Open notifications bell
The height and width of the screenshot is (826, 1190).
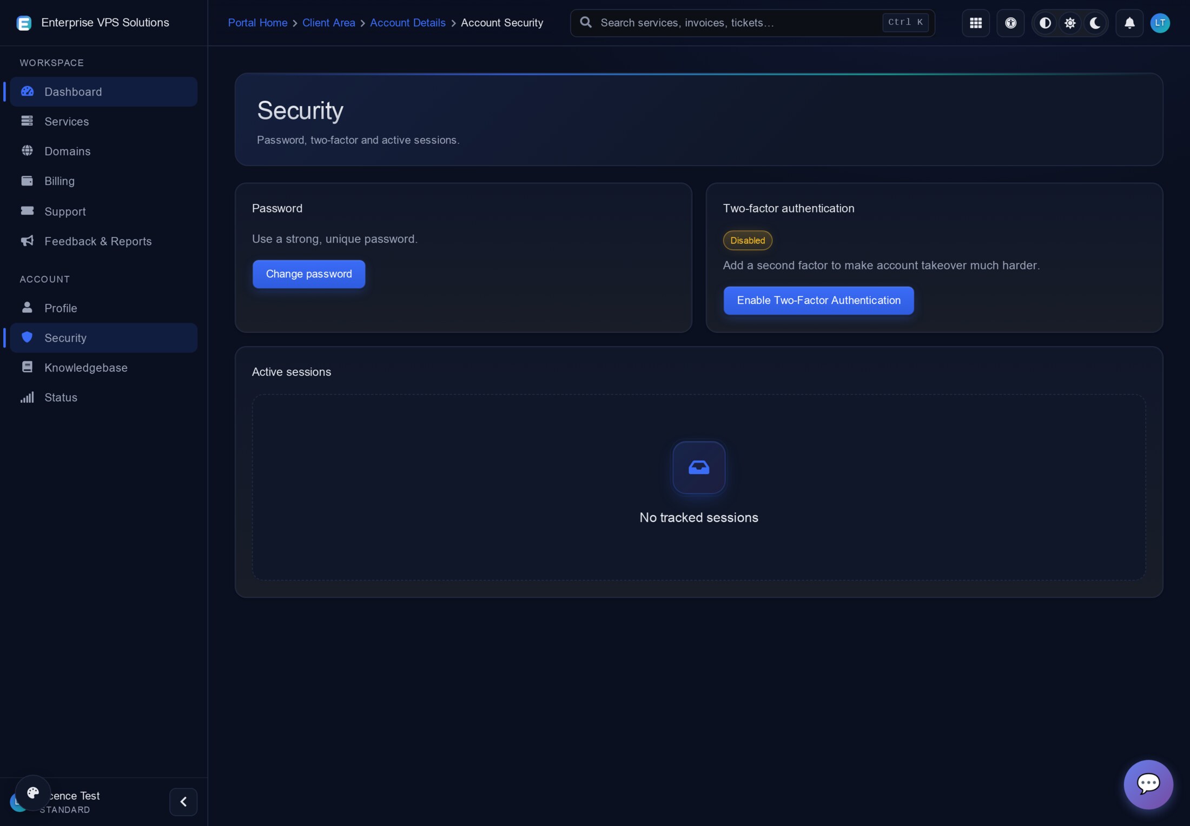pos(1129,23)
